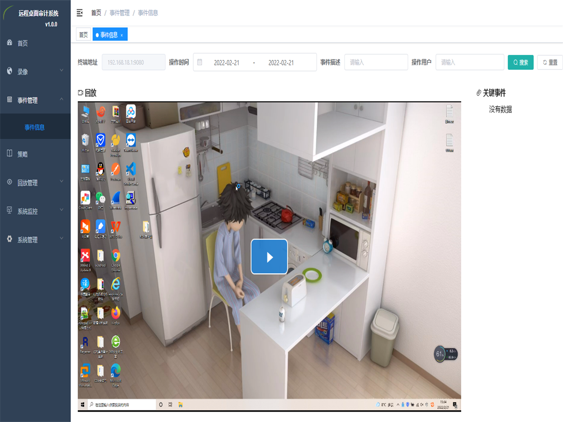Click the green 搜索 search button
This screenshot has height=422, width=563.
click(x=520, y=62)
